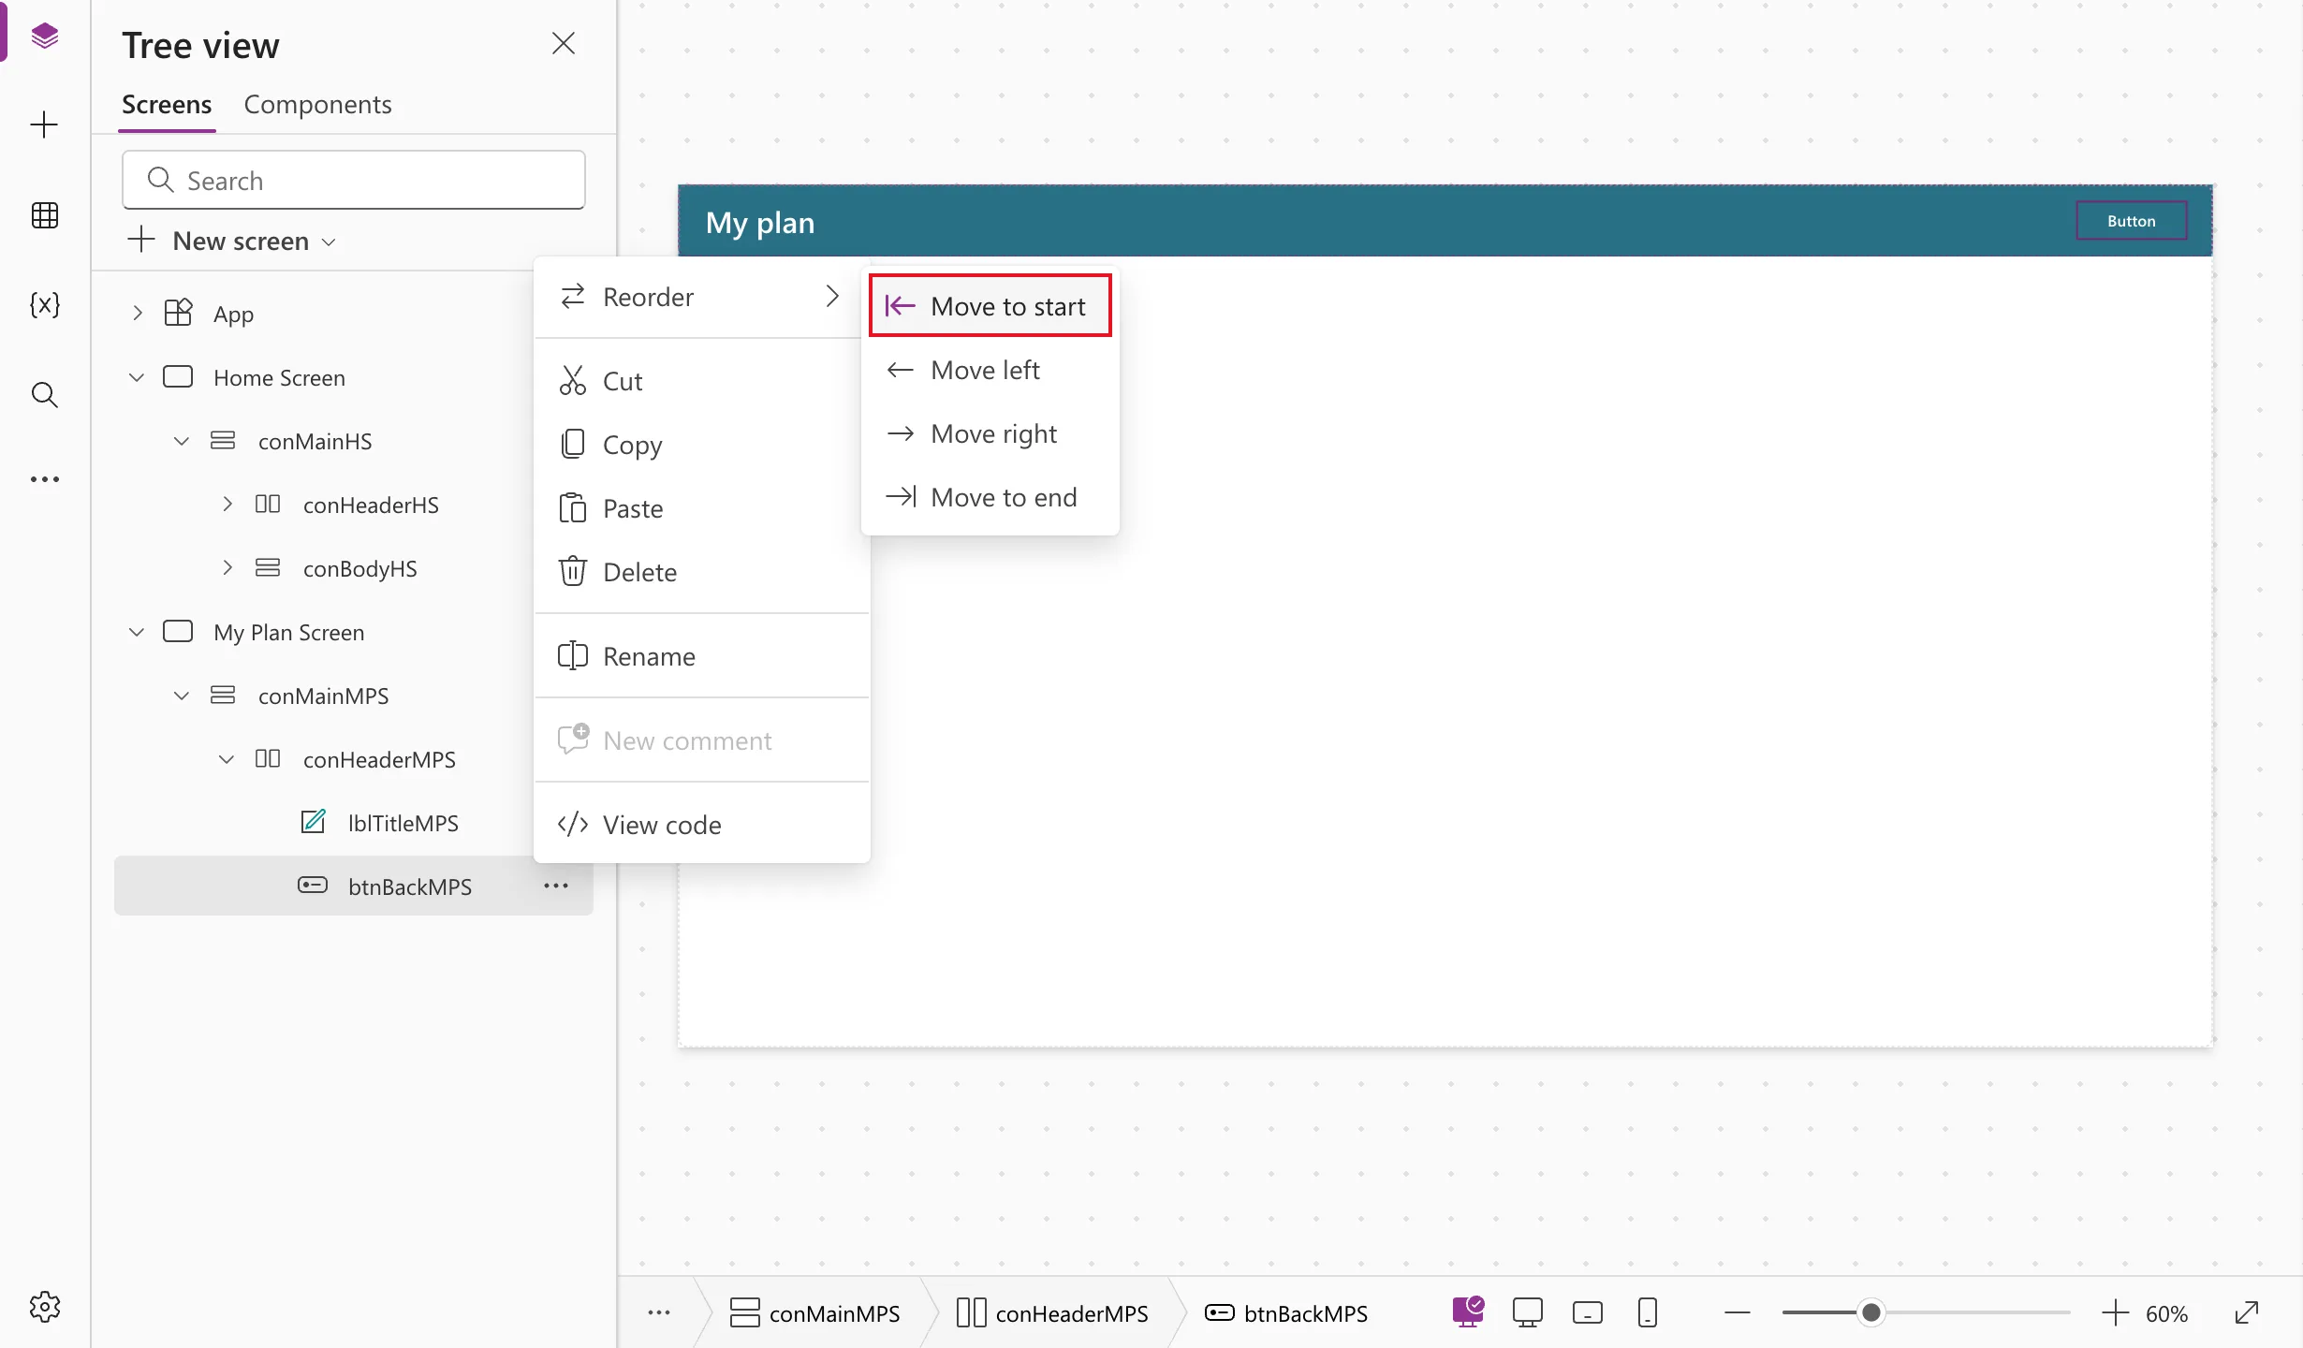Choose Move to end

pos(990,497)
